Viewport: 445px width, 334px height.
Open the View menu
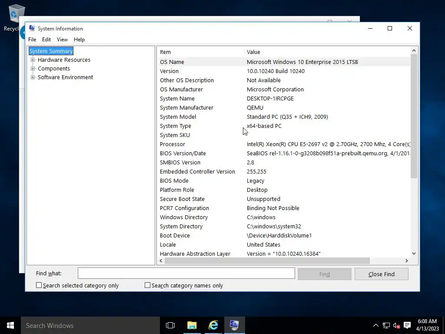coord(62,40)
